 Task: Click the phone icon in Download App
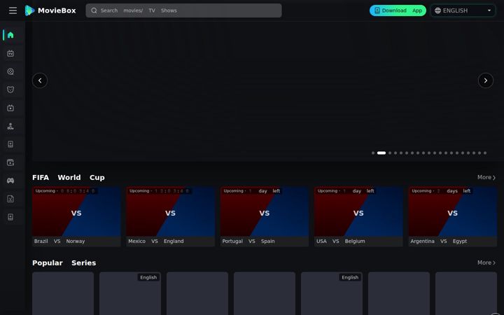[x=377, y=10]
